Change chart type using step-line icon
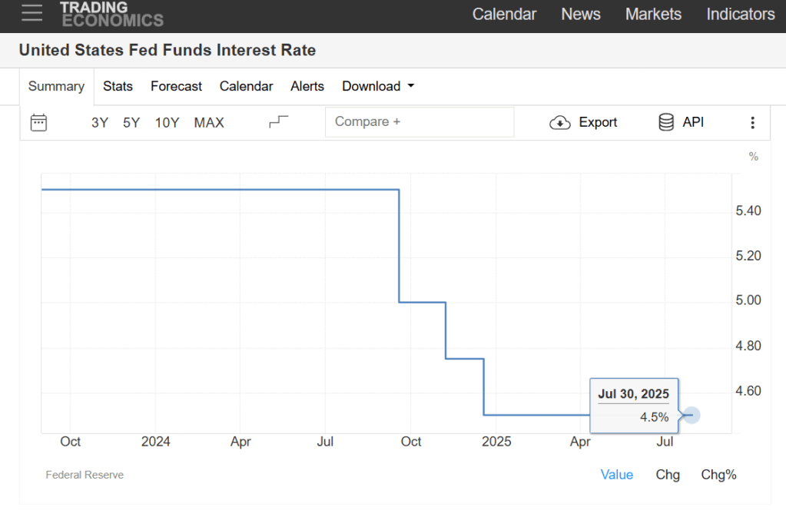Image resolution: width=786 pixels, height=527 pixels. click(x=279, y=122)
